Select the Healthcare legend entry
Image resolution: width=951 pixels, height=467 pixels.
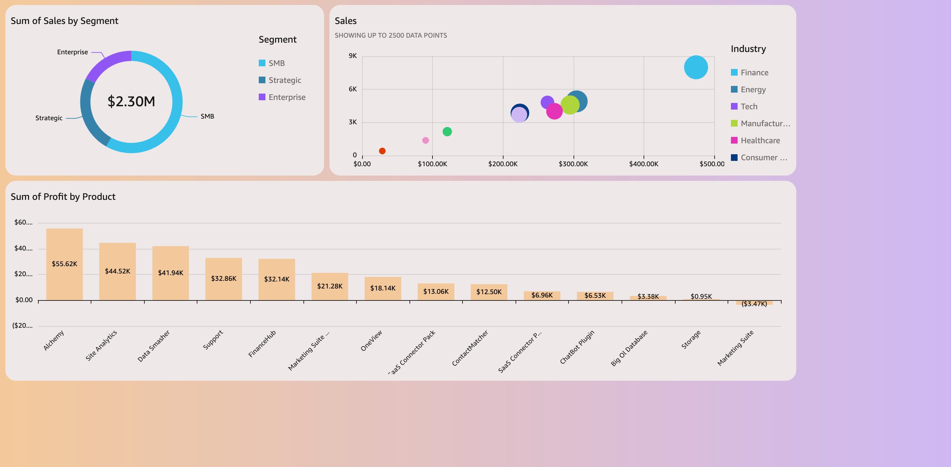(760, 141)
